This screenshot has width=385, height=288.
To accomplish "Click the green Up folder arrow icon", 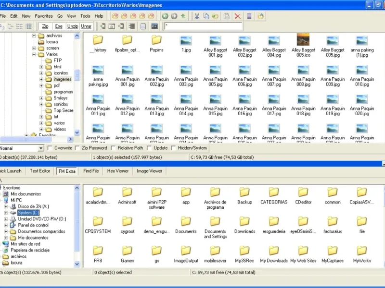I will (x=183, y=16).
